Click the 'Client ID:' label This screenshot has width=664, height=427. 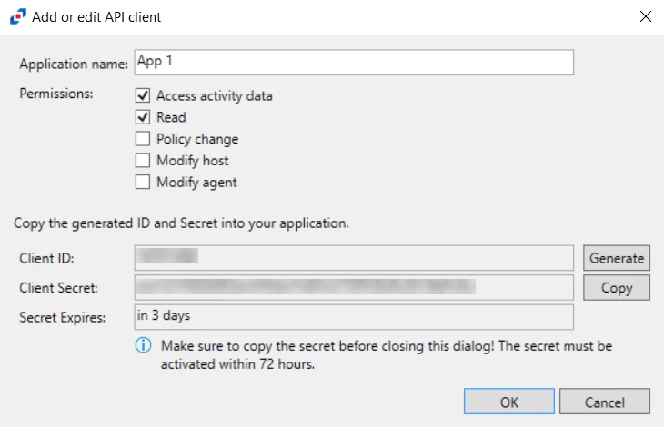46,258
